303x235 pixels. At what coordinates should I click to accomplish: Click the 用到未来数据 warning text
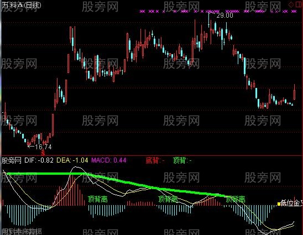click(x=22, y=231)
